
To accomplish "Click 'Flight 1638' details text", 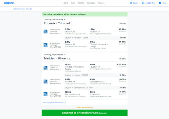I will tap(53, 32).
